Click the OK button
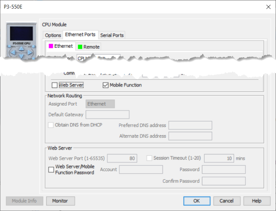276x211 pixels. [197, 201]
